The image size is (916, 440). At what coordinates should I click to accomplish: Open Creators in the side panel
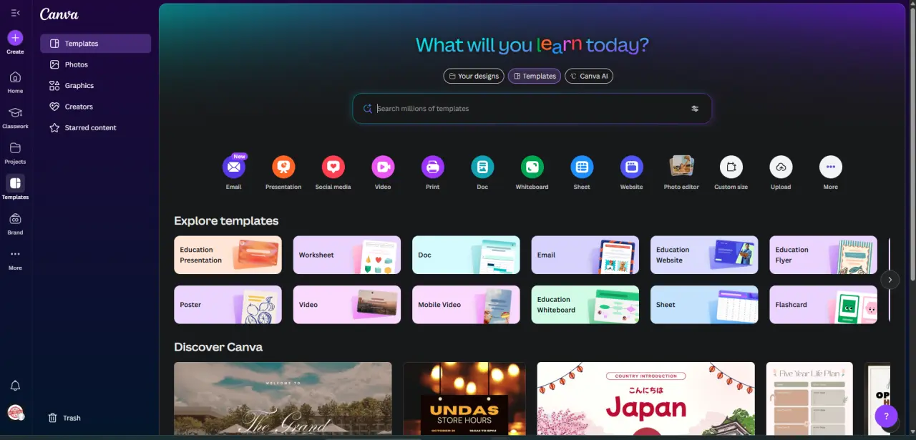95,107
